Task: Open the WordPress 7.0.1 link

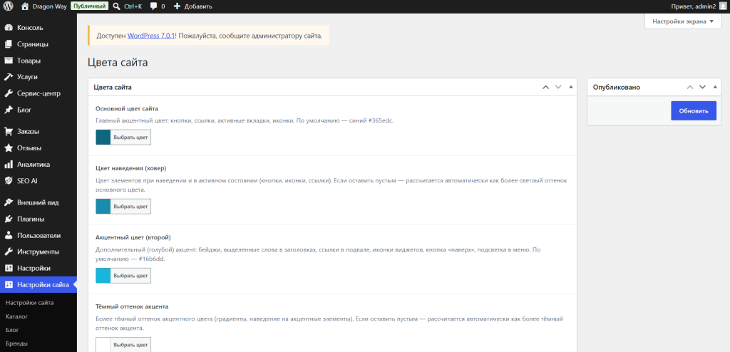Action: [151, 36]
